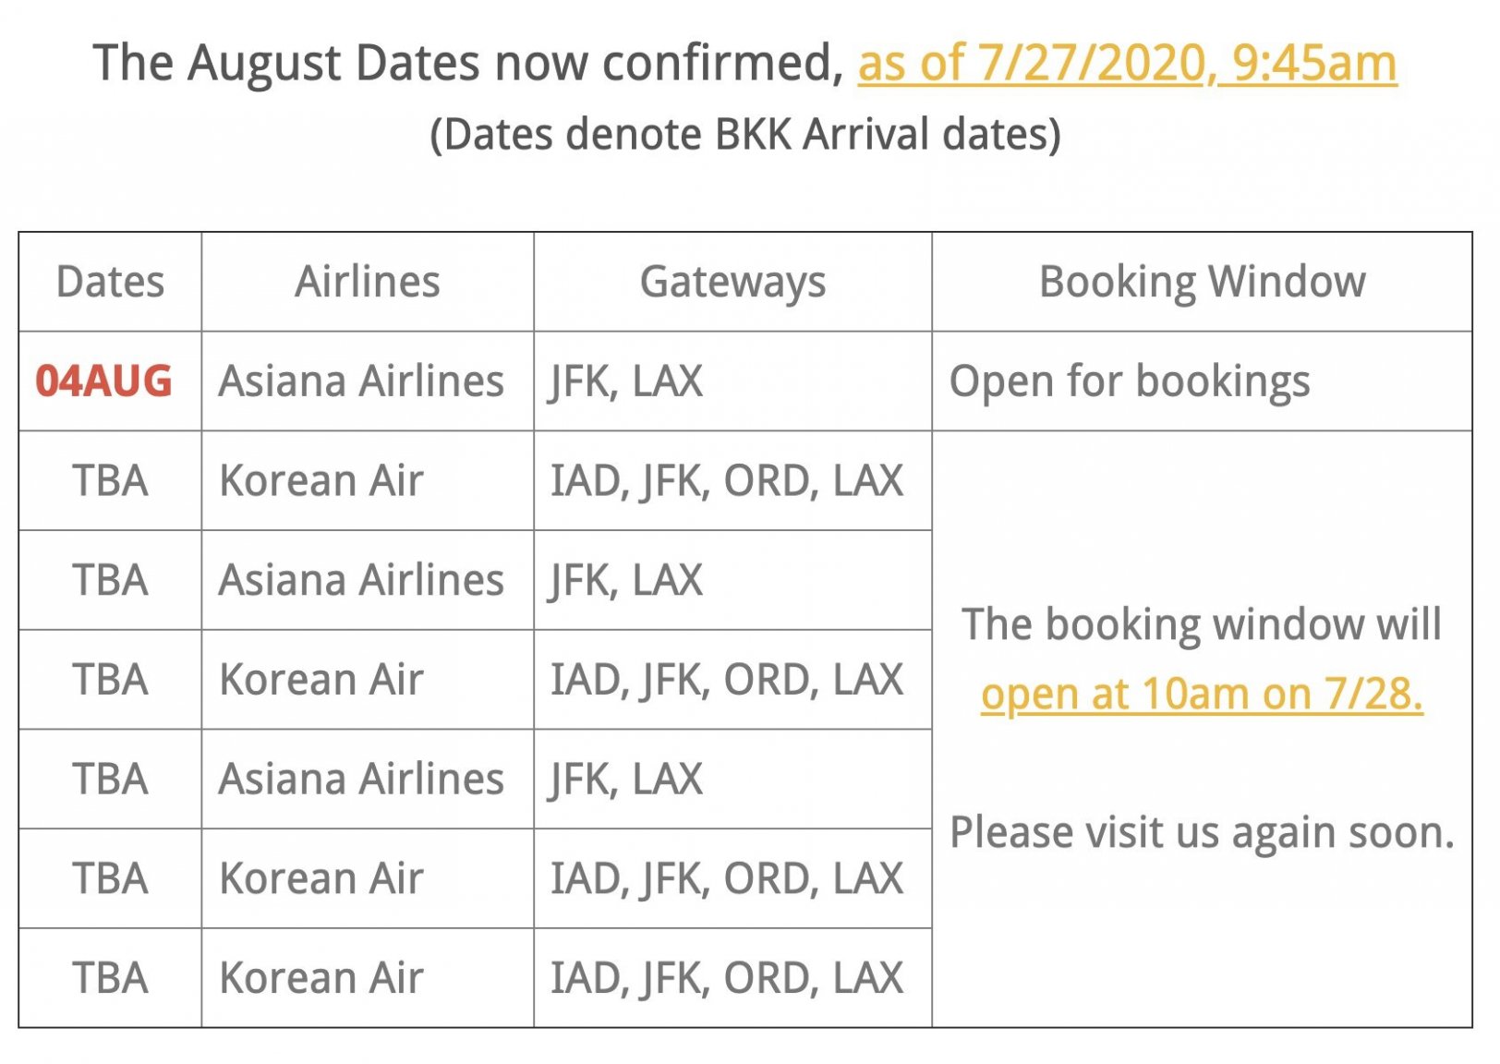The height and width of the screenshot is (1064, 1500).
Task: Select the first TBA date cell
Action: coord(110,481)
